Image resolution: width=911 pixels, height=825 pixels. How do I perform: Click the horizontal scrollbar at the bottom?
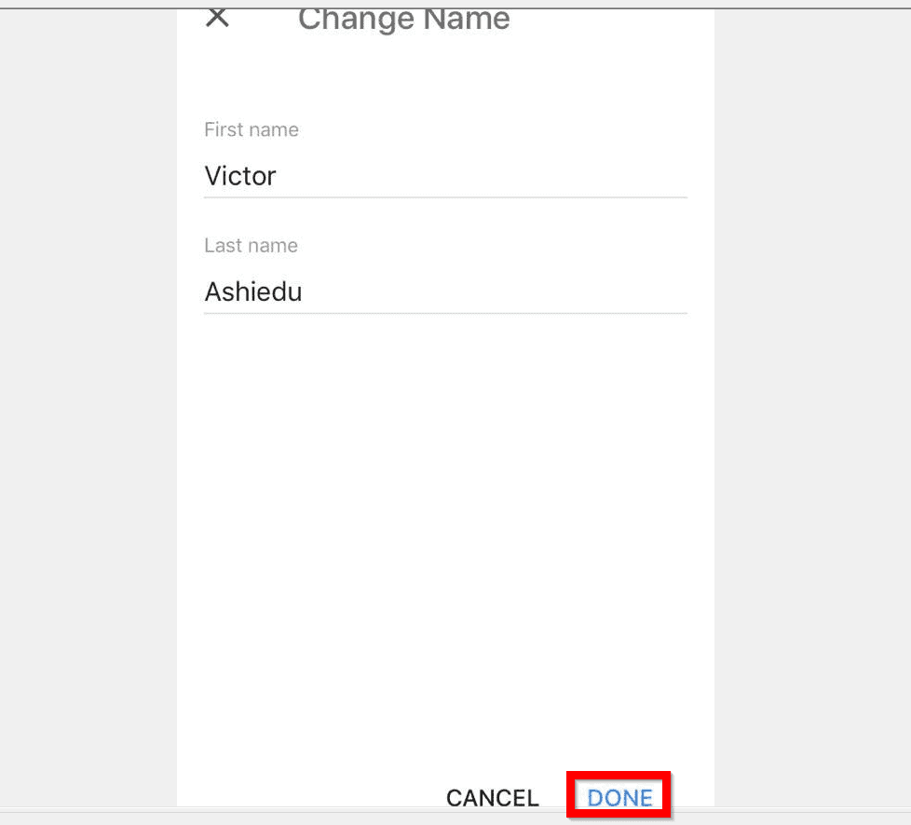[x=455, y=819]
